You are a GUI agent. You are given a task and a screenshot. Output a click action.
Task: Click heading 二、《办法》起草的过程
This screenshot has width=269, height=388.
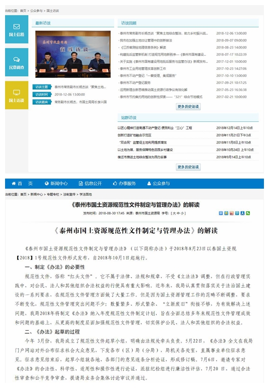pos(52,331)
